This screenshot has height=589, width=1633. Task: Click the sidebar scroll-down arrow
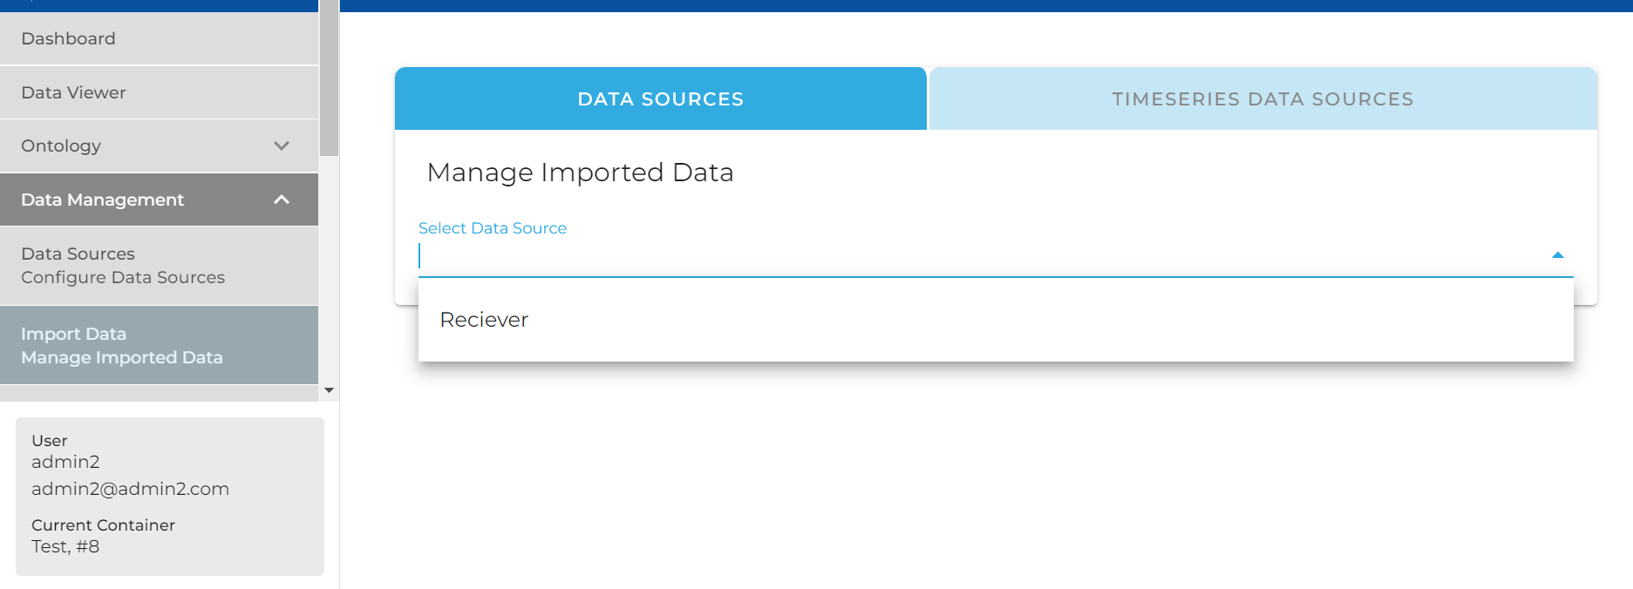click(329, 390)
